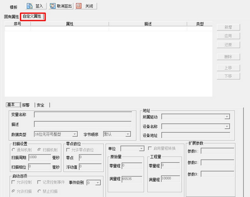Screen dimensions: 250x197
Task: Open the 字节顺序 dropdown
Action: coord(128,134)
